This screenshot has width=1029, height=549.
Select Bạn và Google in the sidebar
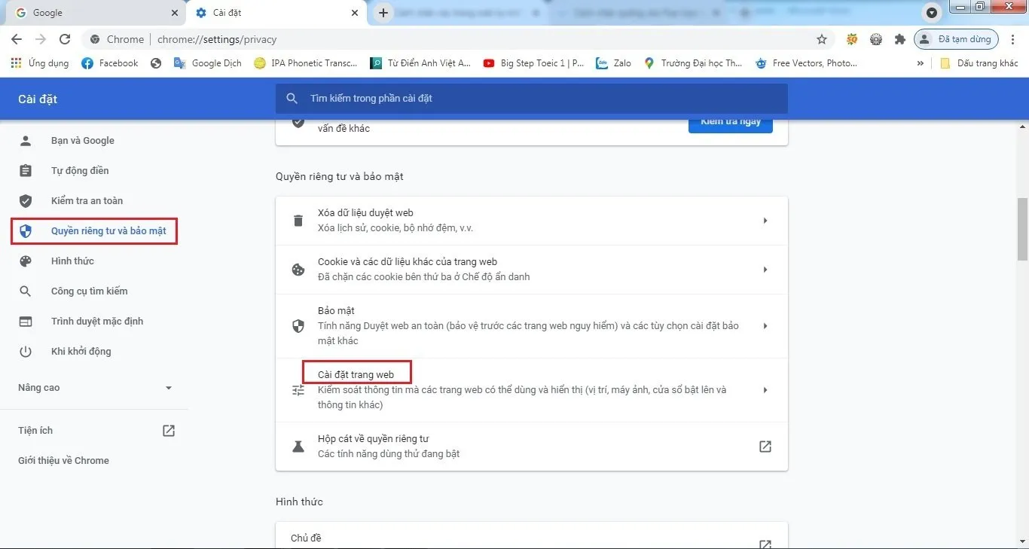83,141
